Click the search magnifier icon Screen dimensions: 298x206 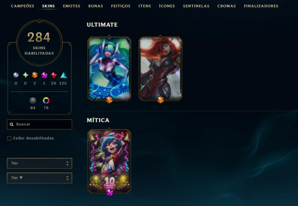pos(12,124)
